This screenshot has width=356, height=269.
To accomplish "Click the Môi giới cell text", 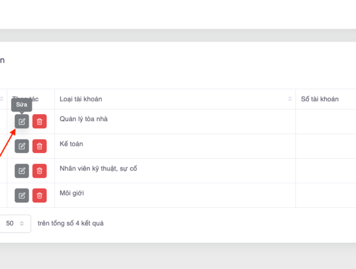I will point(72,193).
